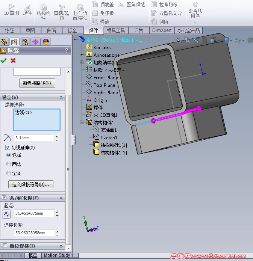Click the 3.14mm bead size field
The image size is (253, 261).
(34, 138)
